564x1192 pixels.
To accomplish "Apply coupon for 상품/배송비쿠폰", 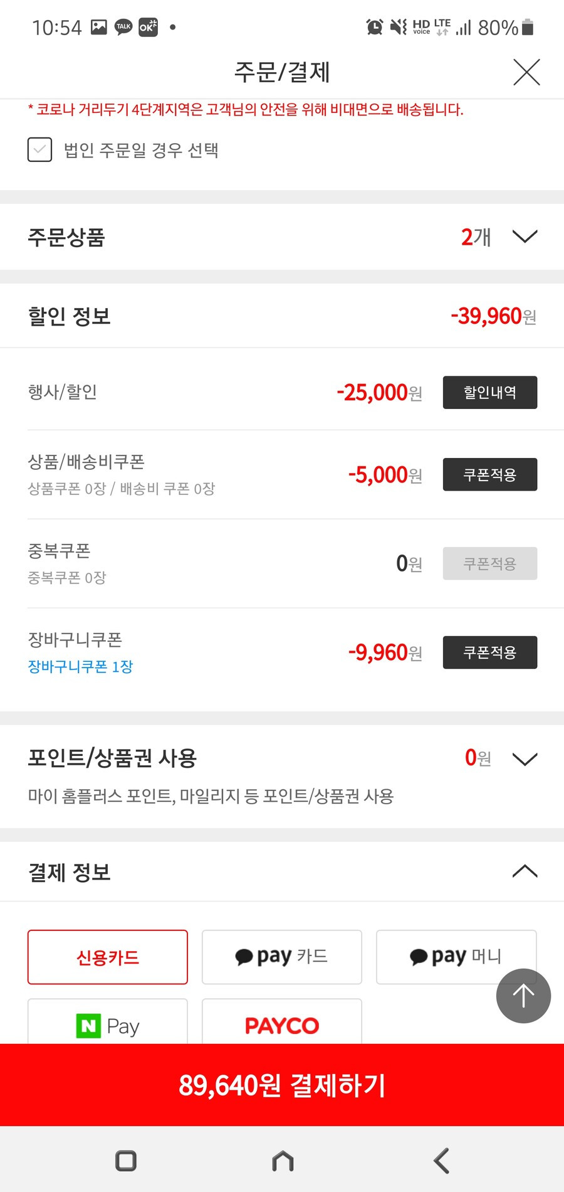I will [x=490, y=474].
